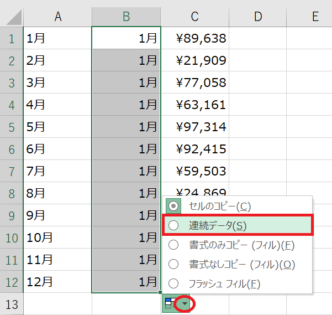Click the Auto Fill Options icon
This screenshot has width=332, height=315.
pyautogui.click(x=169, y=304)
